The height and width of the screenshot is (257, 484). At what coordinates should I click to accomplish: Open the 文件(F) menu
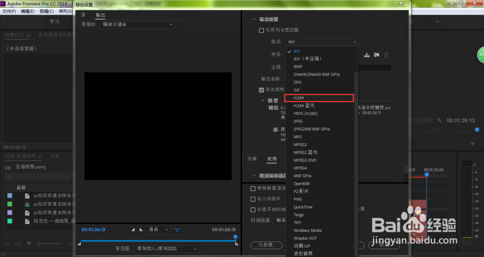click(9, 11)
